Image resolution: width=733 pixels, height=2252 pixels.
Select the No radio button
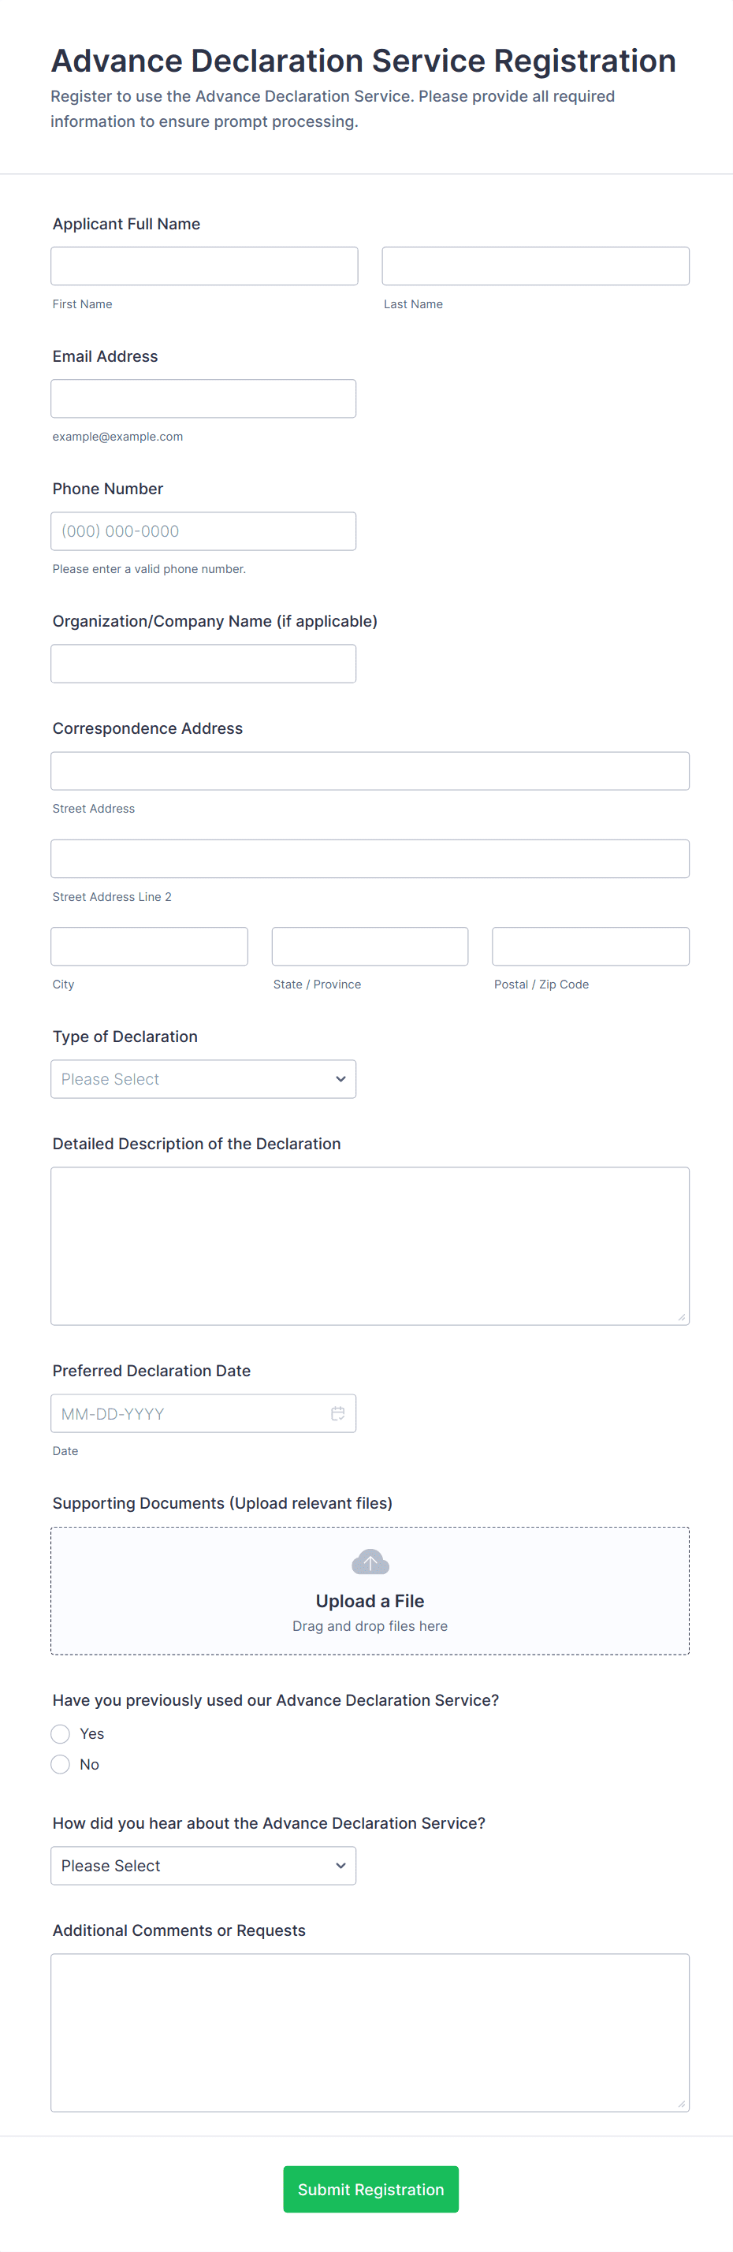coord(60,1764)
